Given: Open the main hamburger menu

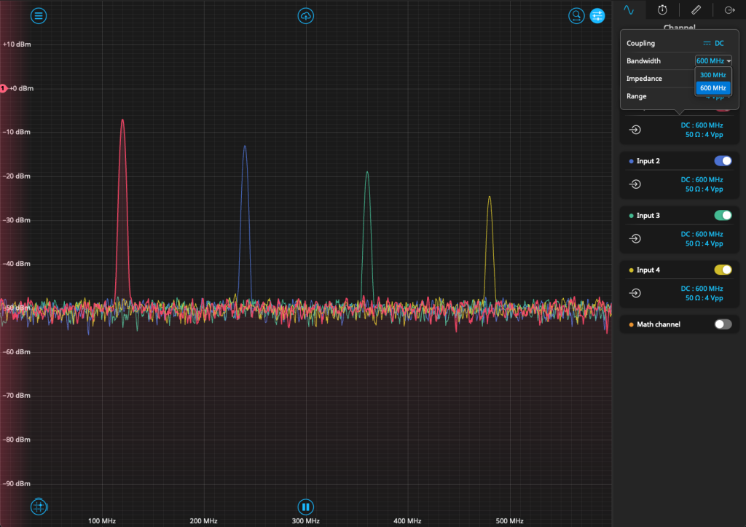Looking at the screenshot, I should click(x=39, y=15).
